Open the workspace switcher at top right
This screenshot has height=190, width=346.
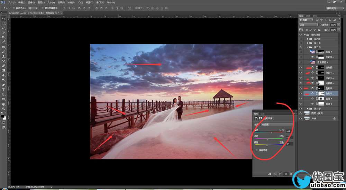pyautogui.click(x=335, y=8)
